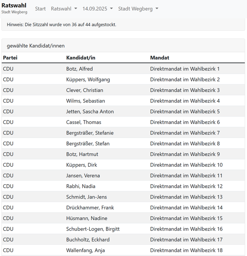Select the row for Botz, Alfred
The height and width of the screenshot is (256, 247).
(79, 69)
